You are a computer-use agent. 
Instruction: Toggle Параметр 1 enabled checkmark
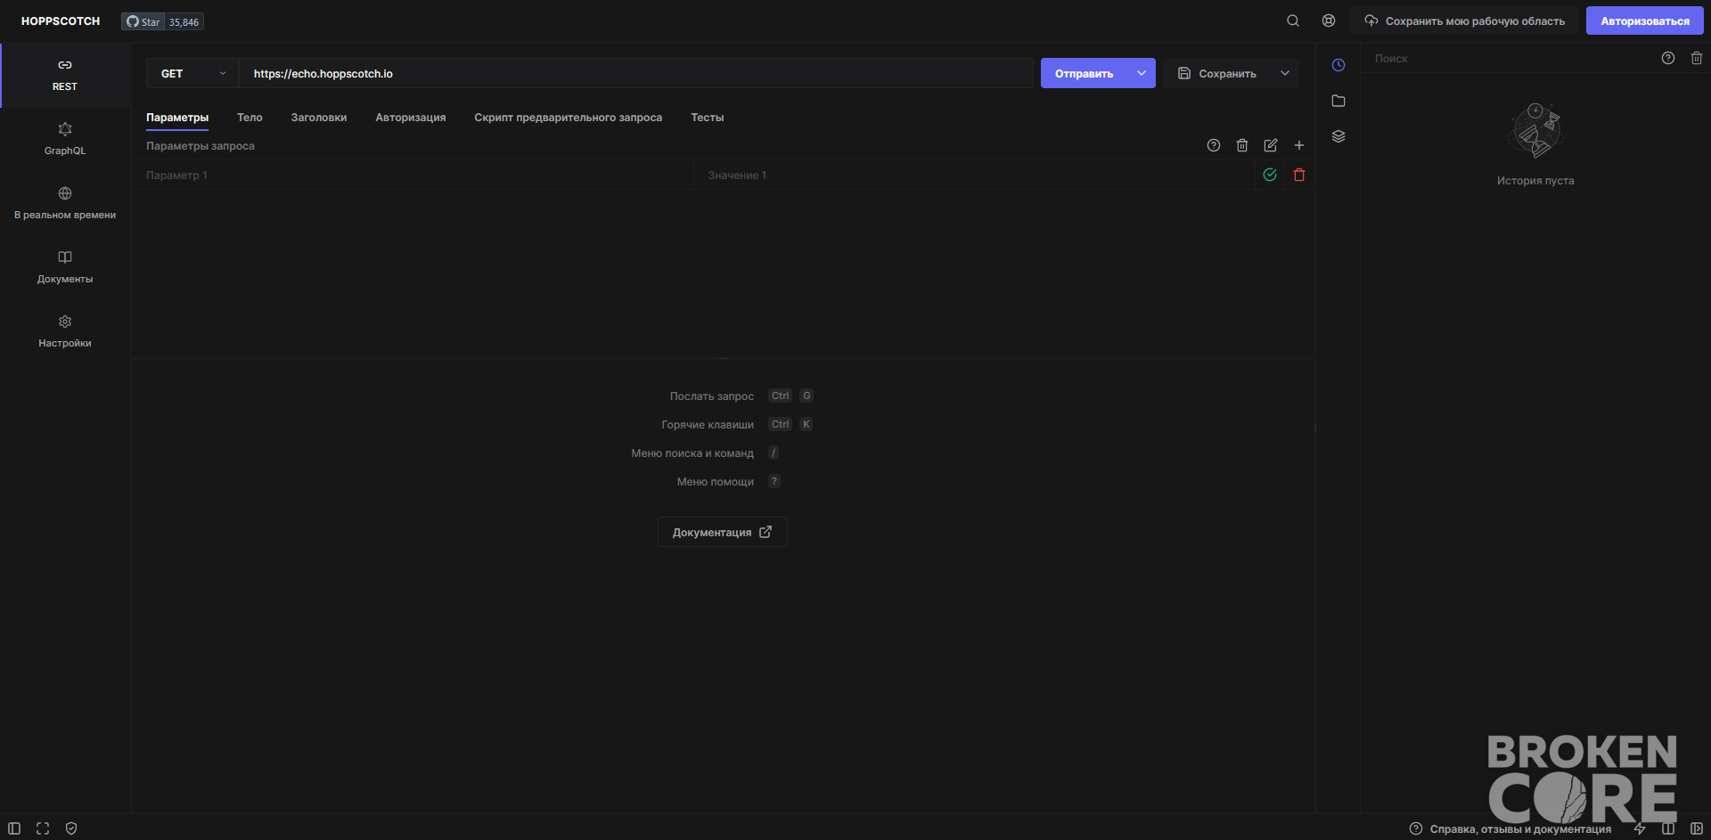pos(1270,175)
